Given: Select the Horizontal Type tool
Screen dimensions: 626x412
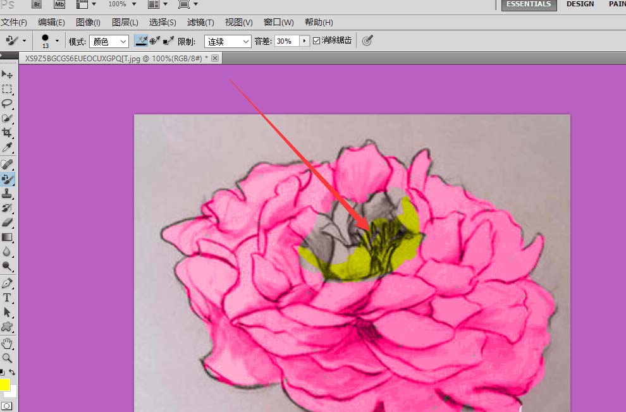Looking at the screenshot, I should [7, 298].
